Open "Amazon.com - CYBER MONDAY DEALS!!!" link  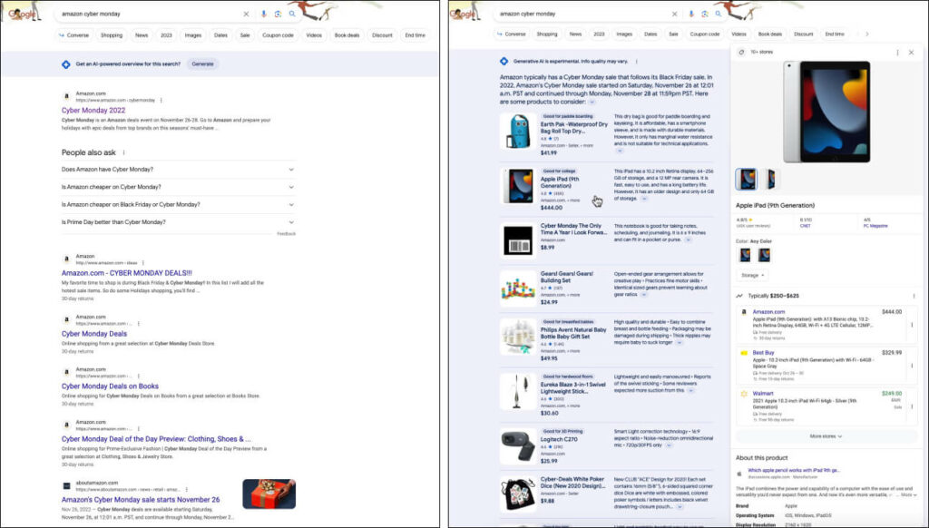pyautogui.click(x=127, y=273)
